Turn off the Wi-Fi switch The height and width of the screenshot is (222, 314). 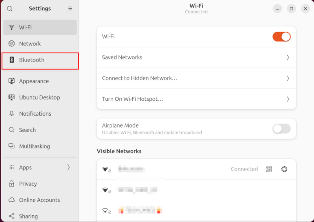281,36
